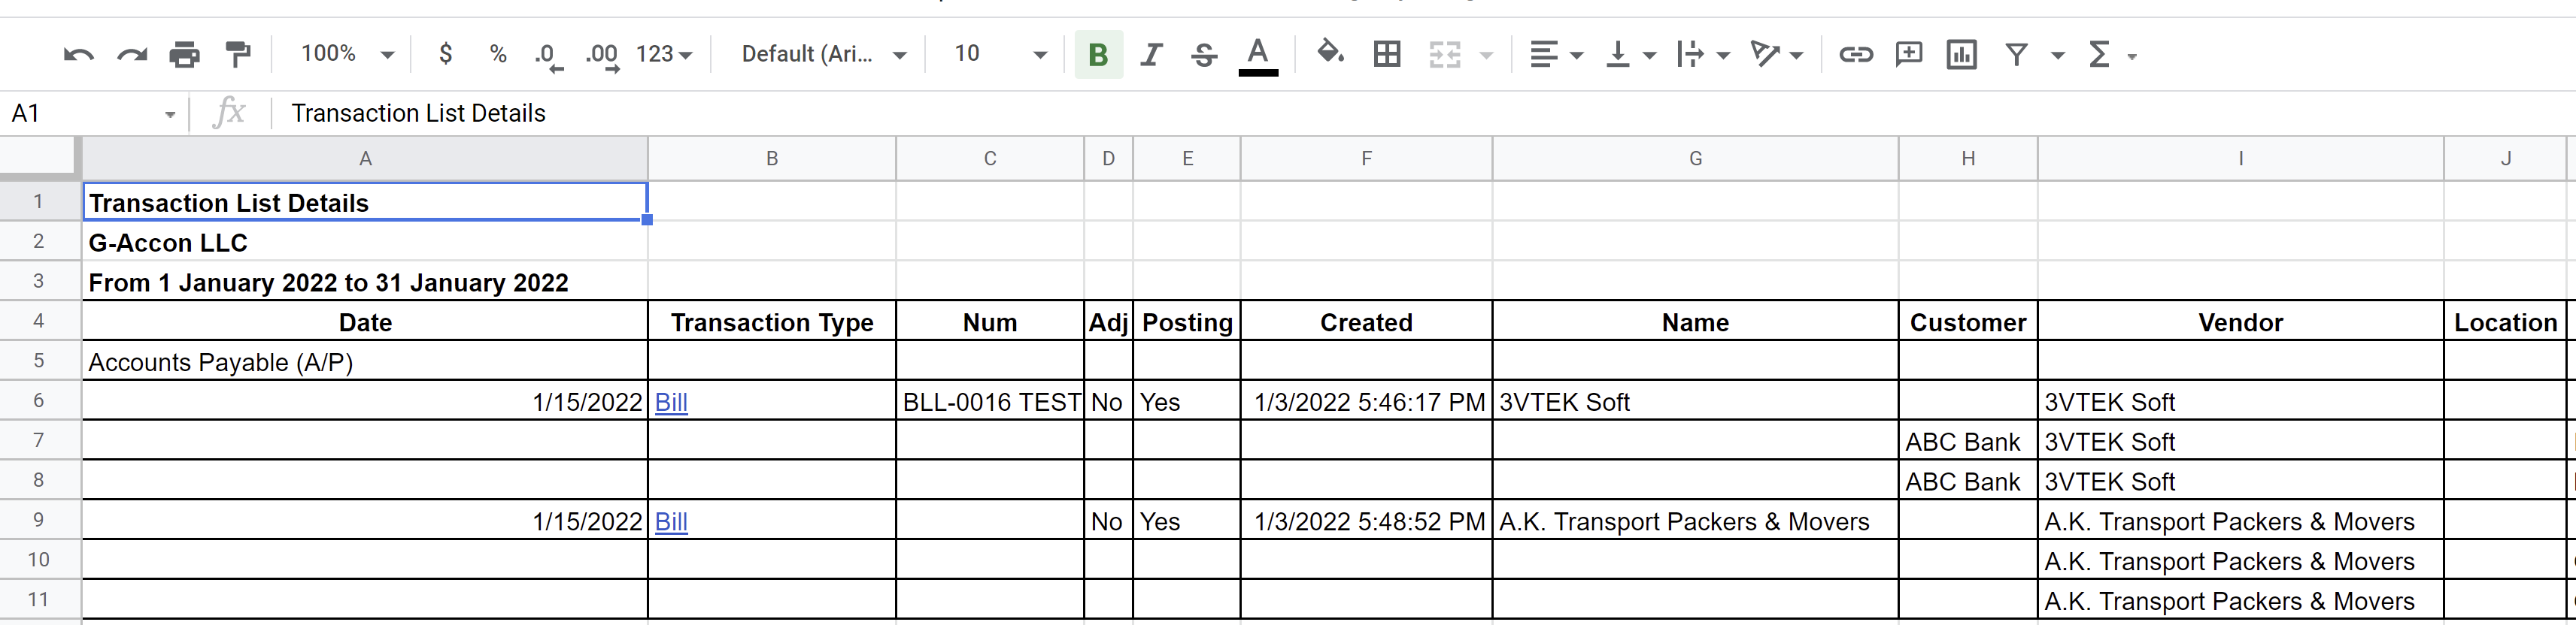The width and height of the screenshot is (2576, 625).
Task: Select the 'BLL-0016 TEST' cell
Action: pyautogui.click(x=990, y=401)
